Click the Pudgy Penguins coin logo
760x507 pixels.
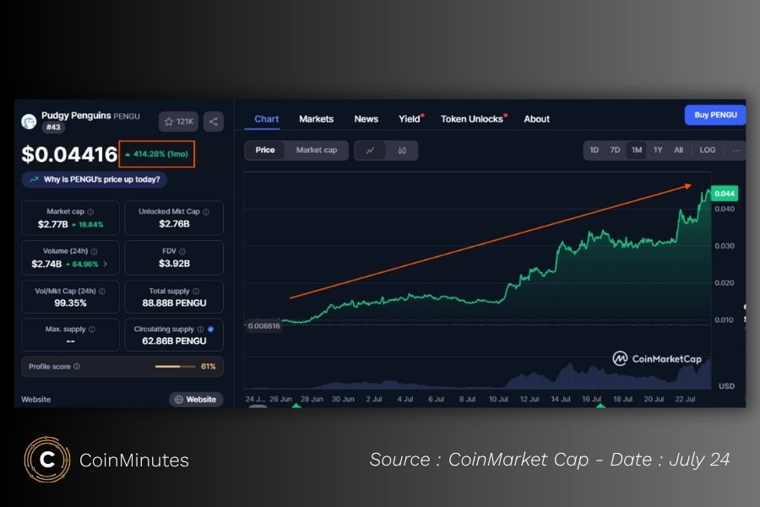point(29,122)
